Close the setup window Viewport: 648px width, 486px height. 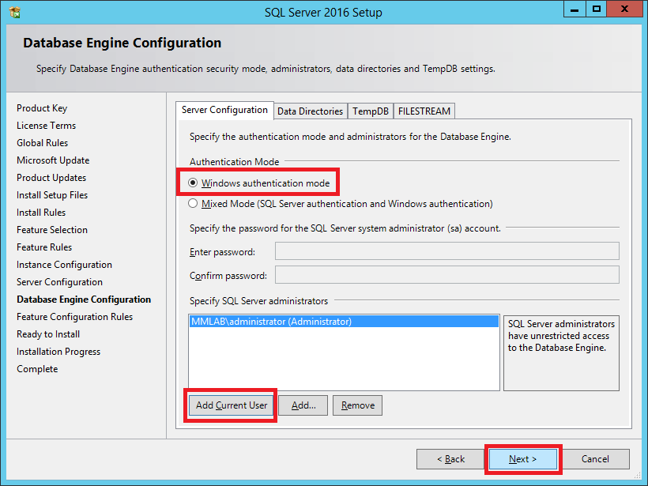[x=625, y=9]
